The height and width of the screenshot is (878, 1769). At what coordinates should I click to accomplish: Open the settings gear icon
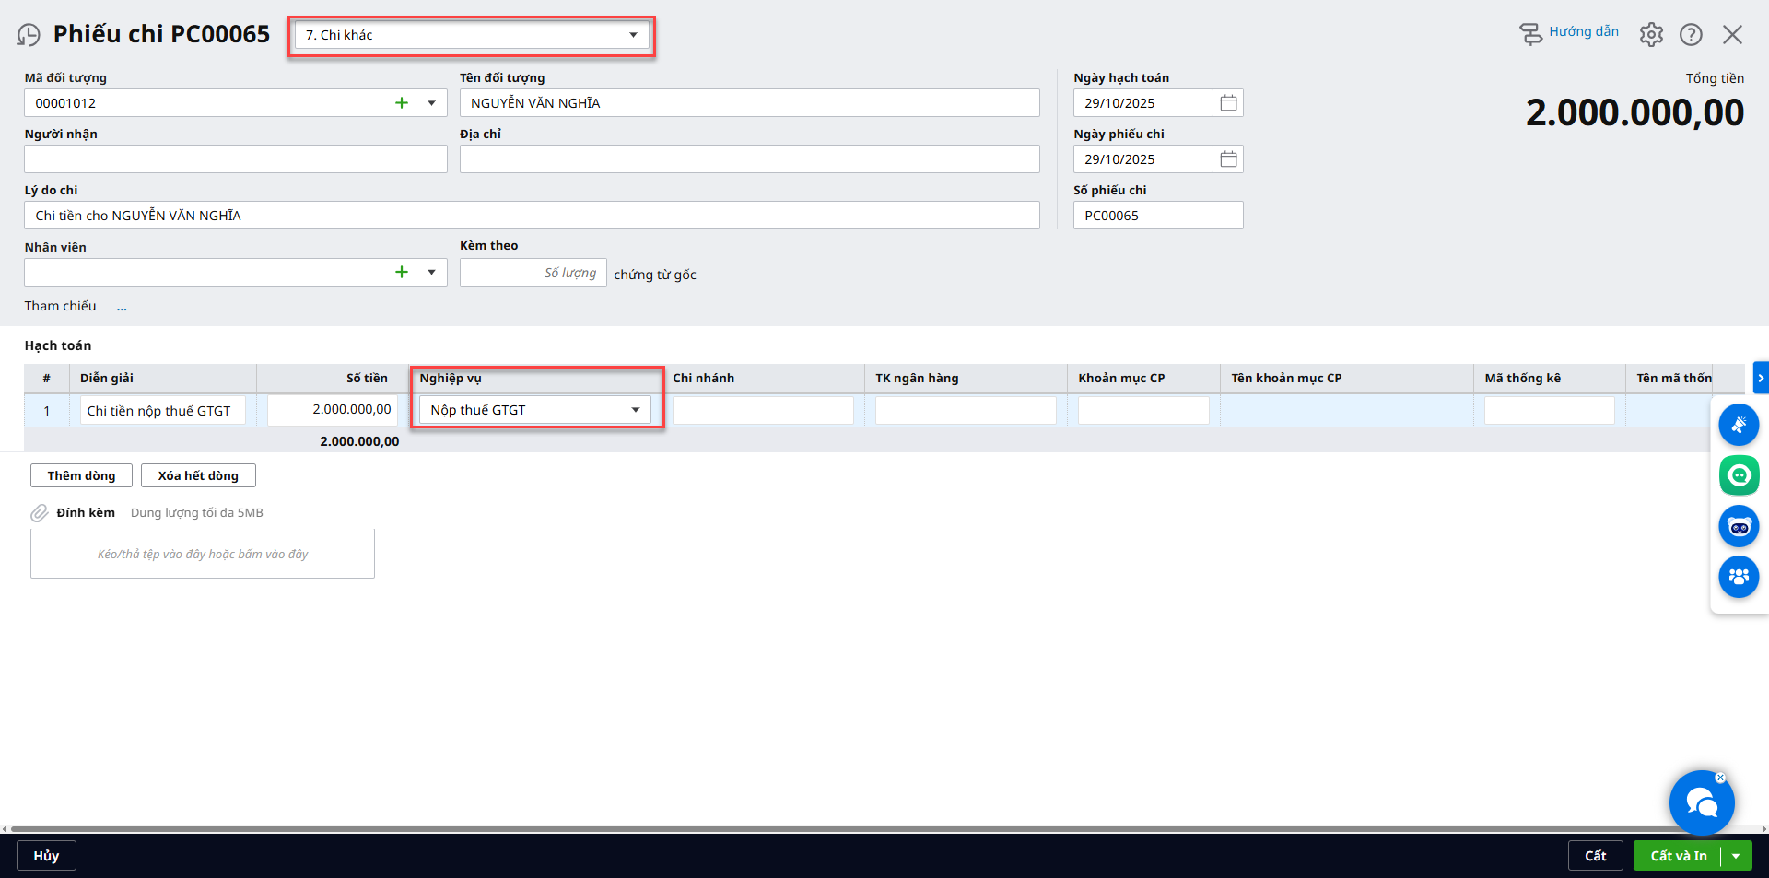(x=1651, y=35)
